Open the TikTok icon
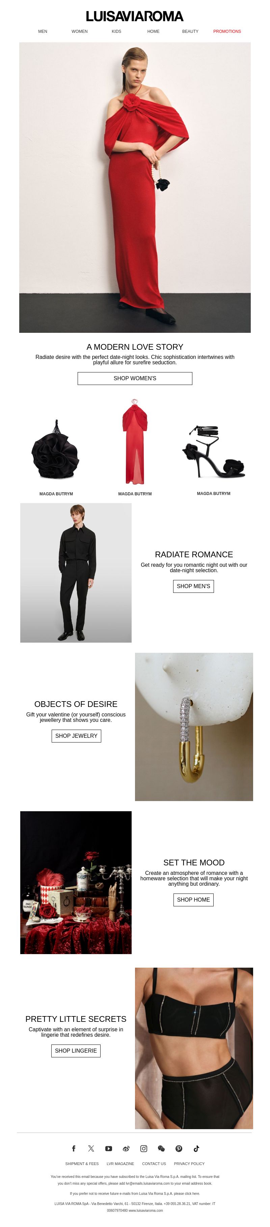 click(x=196, y=1148)
